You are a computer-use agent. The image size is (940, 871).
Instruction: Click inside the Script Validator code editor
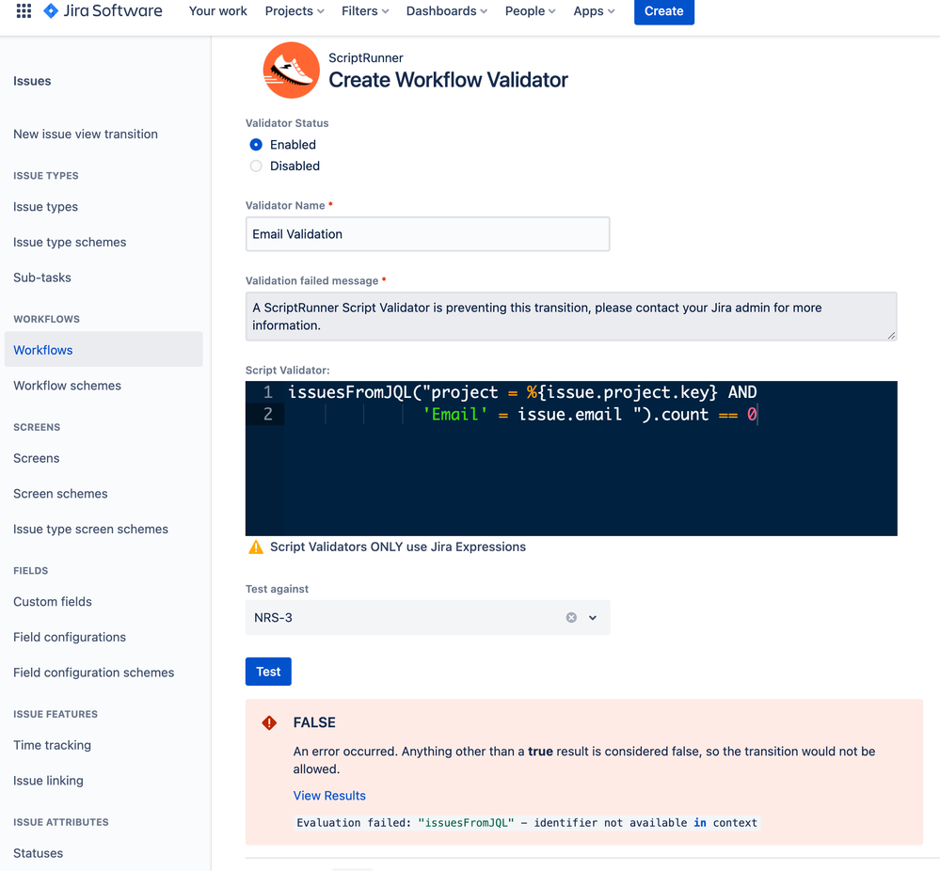pos(571,459)
